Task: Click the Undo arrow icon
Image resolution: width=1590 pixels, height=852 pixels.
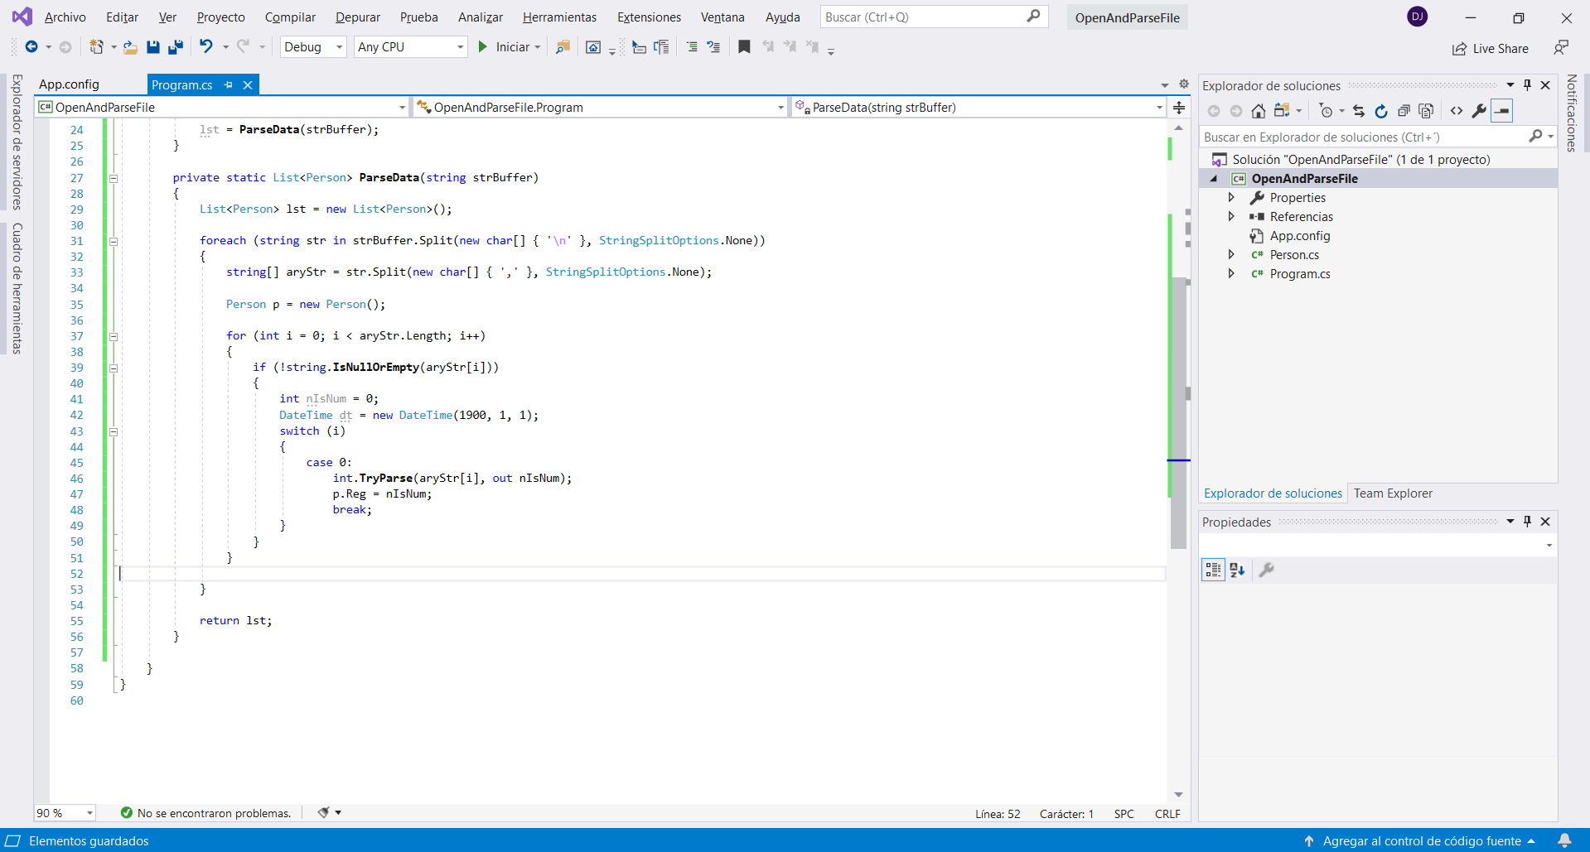Action: tap(206, 47)
